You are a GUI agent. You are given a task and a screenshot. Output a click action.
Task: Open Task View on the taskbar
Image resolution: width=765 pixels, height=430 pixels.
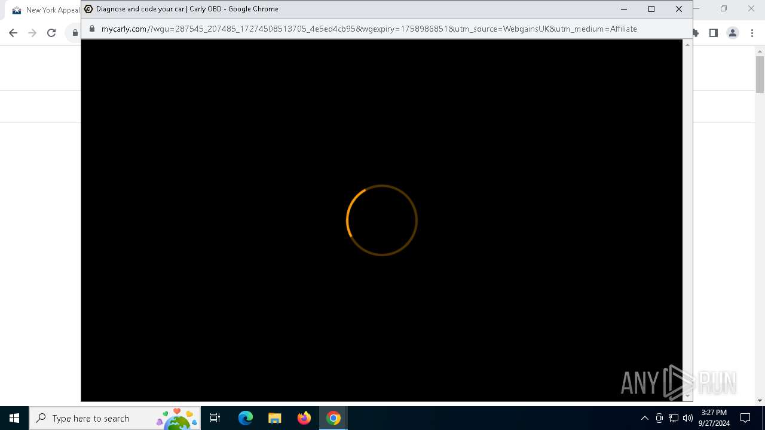click(x=215, y=418)
